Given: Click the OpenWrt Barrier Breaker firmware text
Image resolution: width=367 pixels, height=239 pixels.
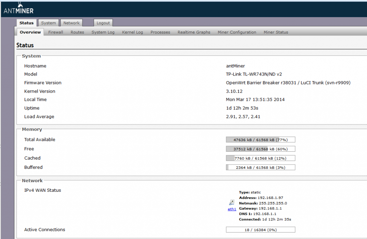Looking at the screenshot, I should (288, 83).
